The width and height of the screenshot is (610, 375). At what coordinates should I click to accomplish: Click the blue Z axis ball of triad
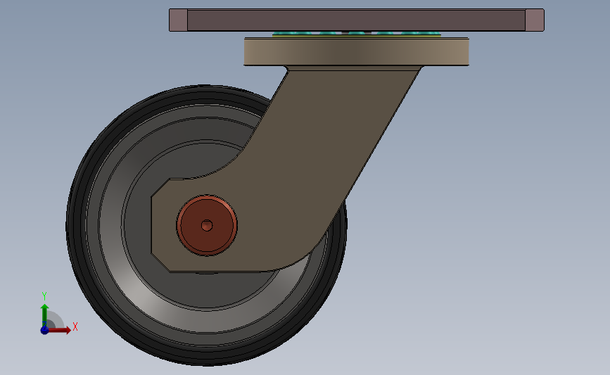tap(44, 330)
